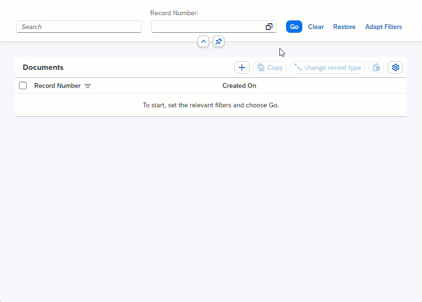422x302 pixels.
Task: Click the sort icon beside Record Number
Action: 88,86
